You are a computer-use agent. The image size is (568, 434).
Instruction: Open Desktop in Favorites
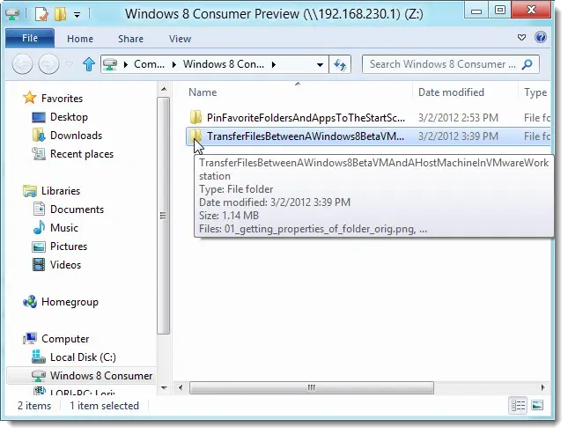click(x=69, y=117)
